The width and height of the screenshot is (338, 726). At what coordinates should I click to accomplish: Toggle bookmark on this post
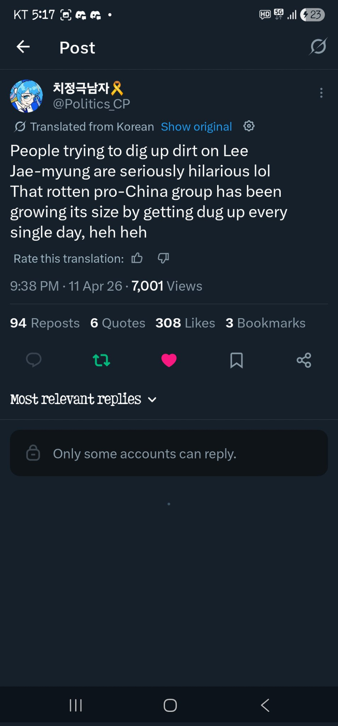(236, 360)
